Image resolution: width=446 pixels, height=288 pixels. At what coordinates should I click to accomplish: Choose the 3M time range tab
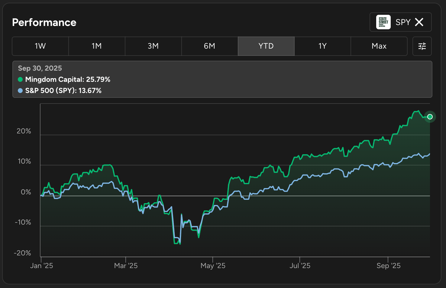pyautogui.click(x=153, y=46)
